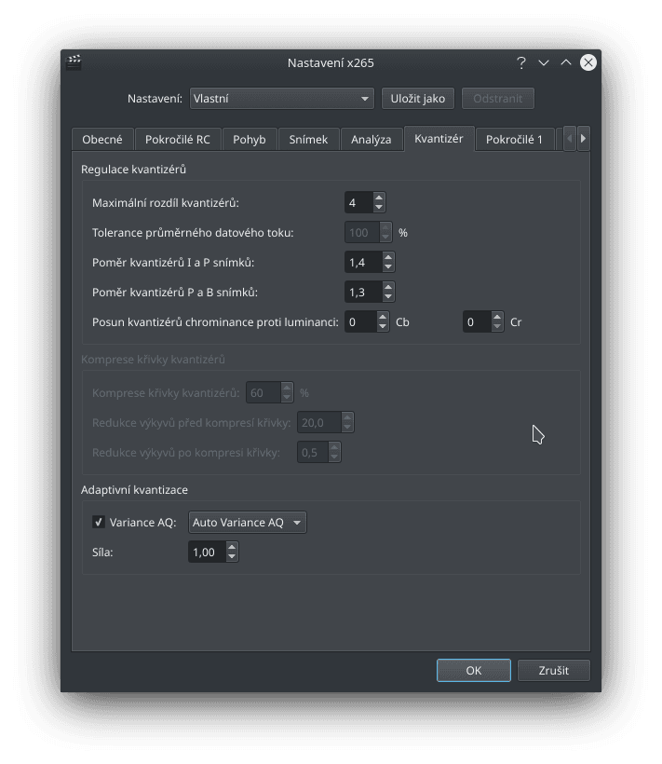
Task: Shade window using the chevron-down titlebar icon
Action: (x=544, y=62)
